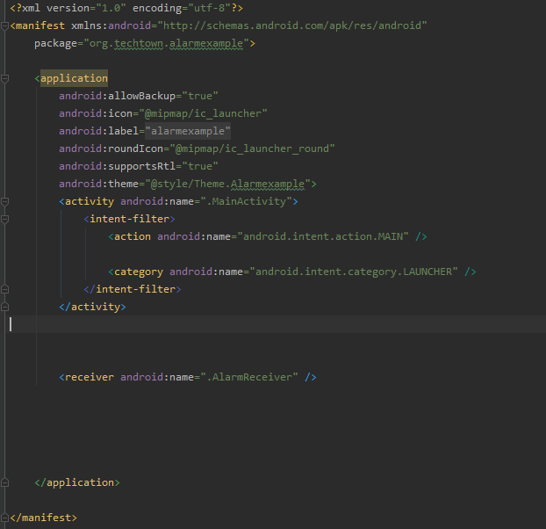Click the closing </application> tag text
546x529 pixels.
click(77, 482)
